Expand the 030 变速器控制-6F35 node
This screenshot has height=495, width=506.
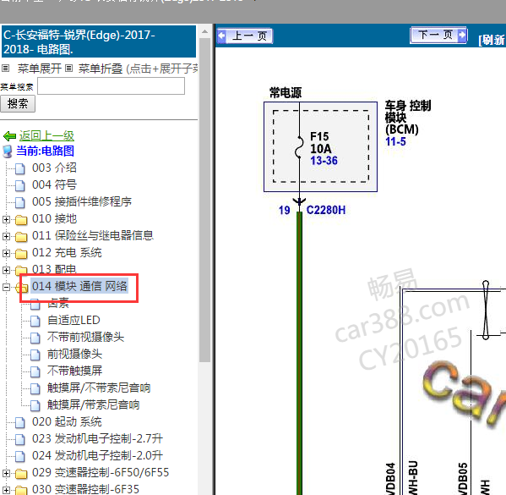[6, 490]
